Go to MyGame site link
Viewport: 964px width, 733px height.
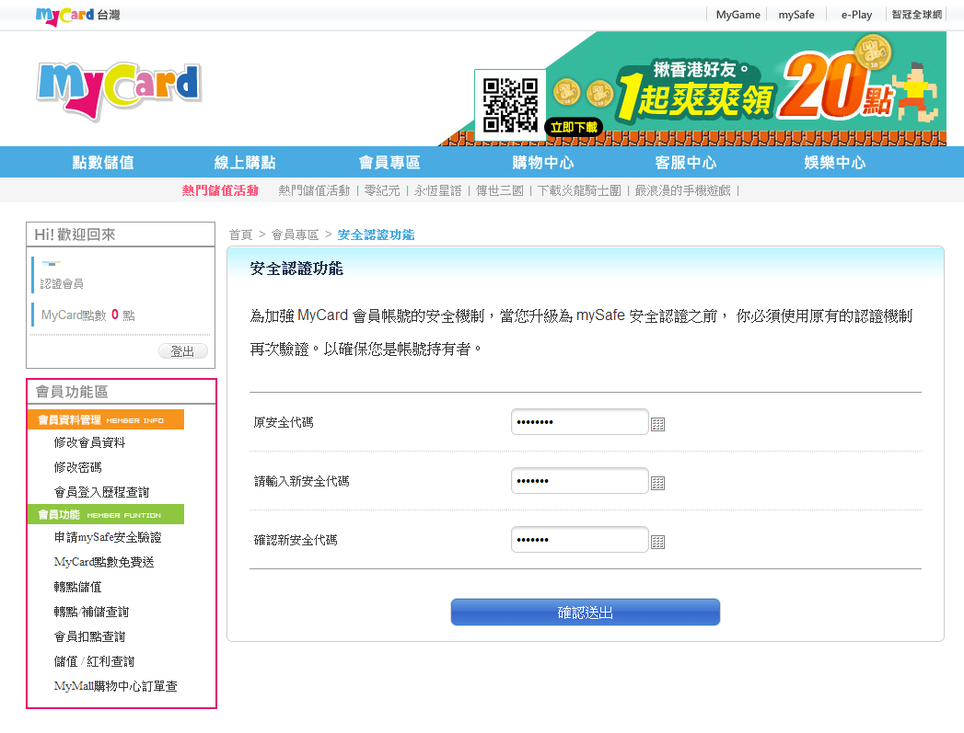[x=738, y=15]
